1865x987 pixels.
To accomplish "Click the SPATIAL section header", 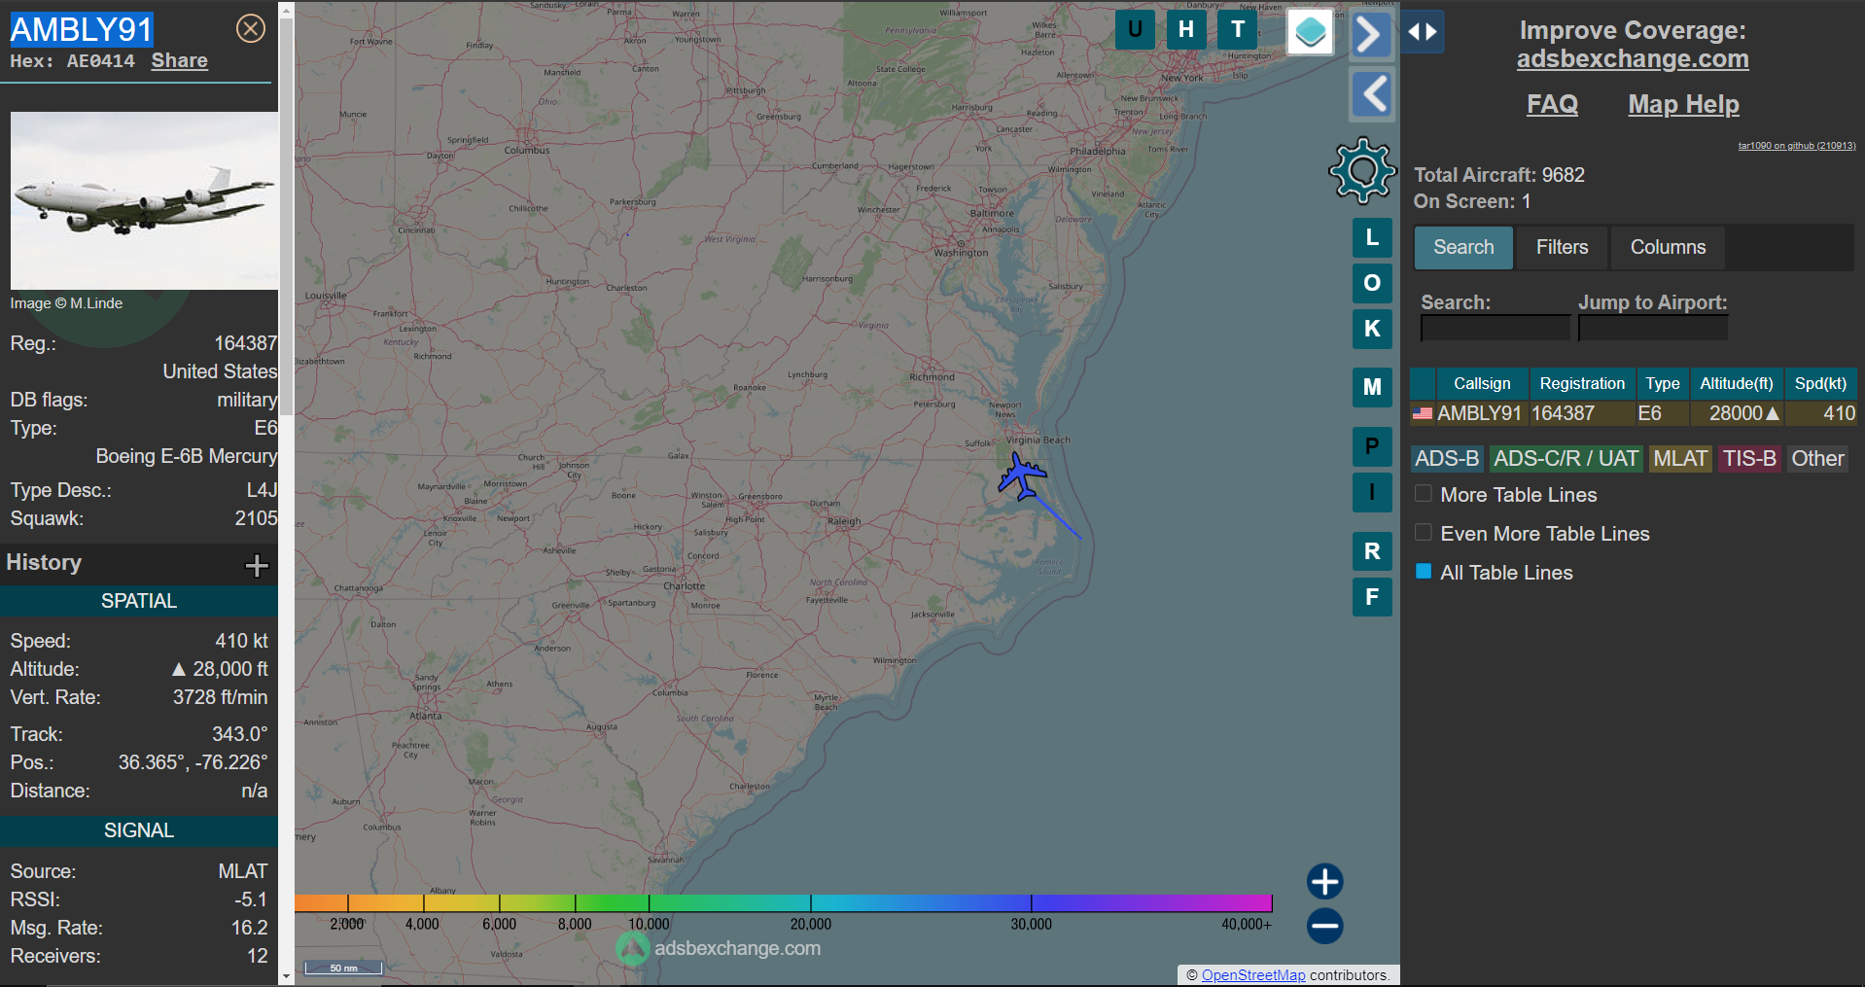I will tap(139, 601).
